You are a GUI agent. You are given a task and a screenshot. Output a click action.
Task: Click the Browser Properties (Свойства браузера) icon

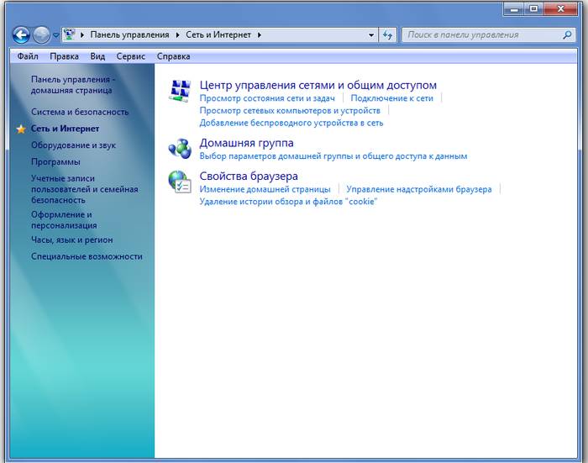[180, 182]
